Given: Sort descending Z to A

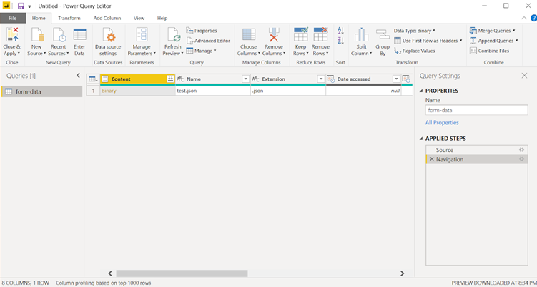Looking at the screenshot, I should pyautogui.click(x=341, y=41).
